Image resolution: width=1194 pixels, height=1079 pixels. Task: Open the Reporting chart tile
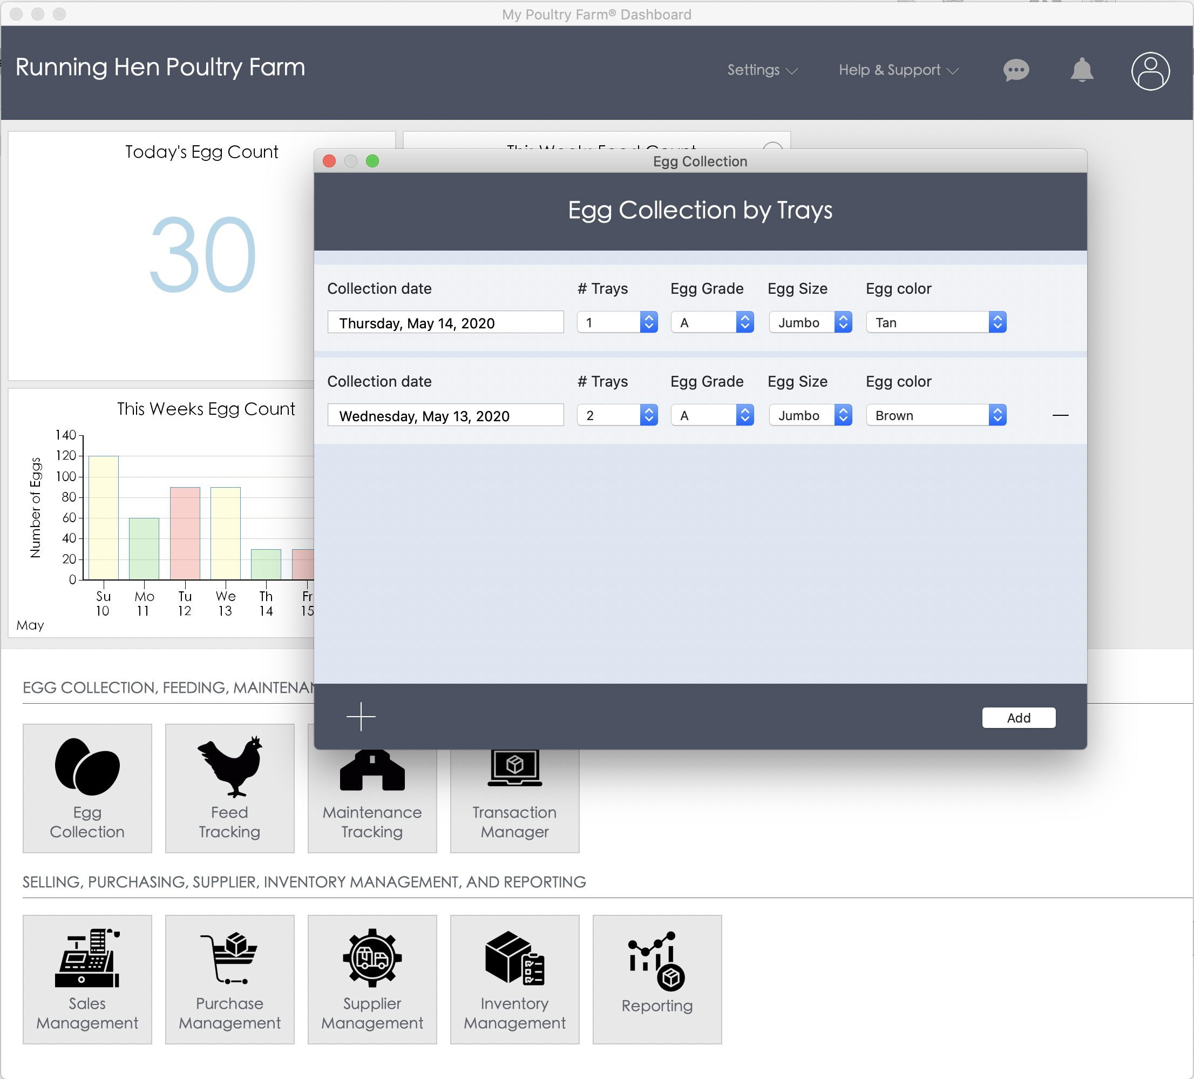657,979
